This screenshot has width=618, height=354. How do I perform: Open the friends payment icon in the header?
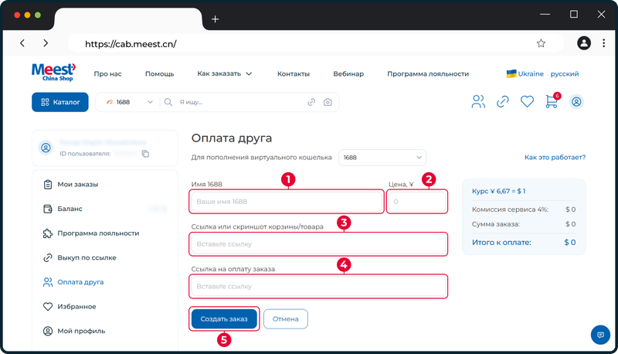(x=478, y=102)
